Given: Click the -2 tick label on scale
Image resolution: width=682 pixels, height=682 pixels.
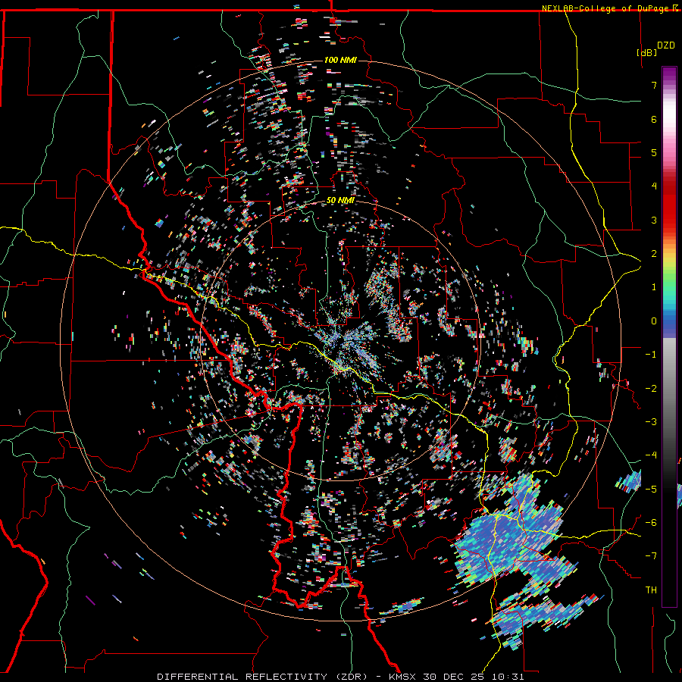Looking at the screenshot, I should (651, 389).
